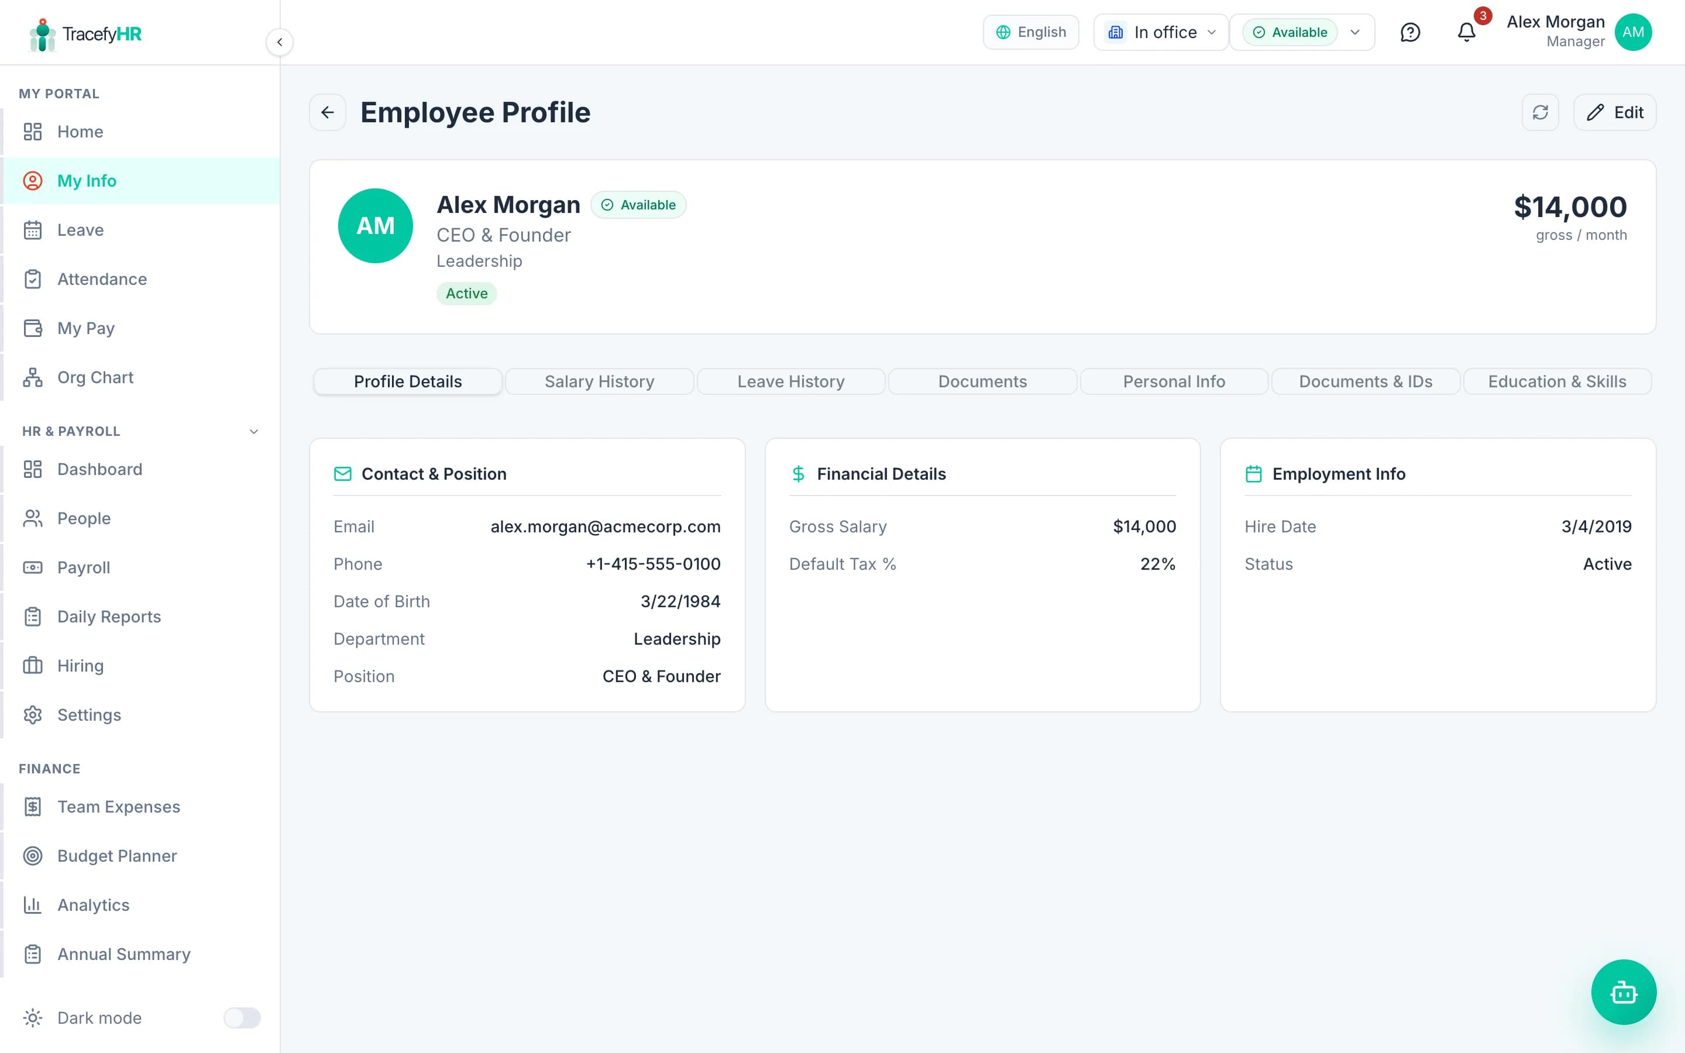
Task: Collapse the sidebar with the chevron button
Action: pyautogui.click(x=279, y=42)
